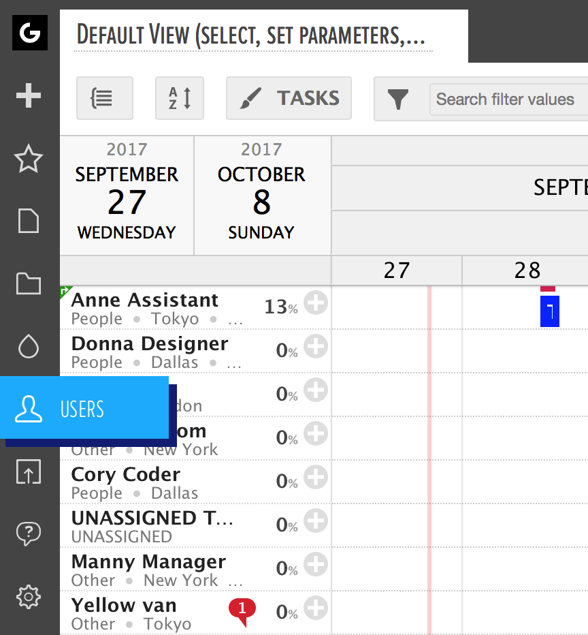Click the blank page icon in sidebar
588x635 pixels.
(29, 221)
